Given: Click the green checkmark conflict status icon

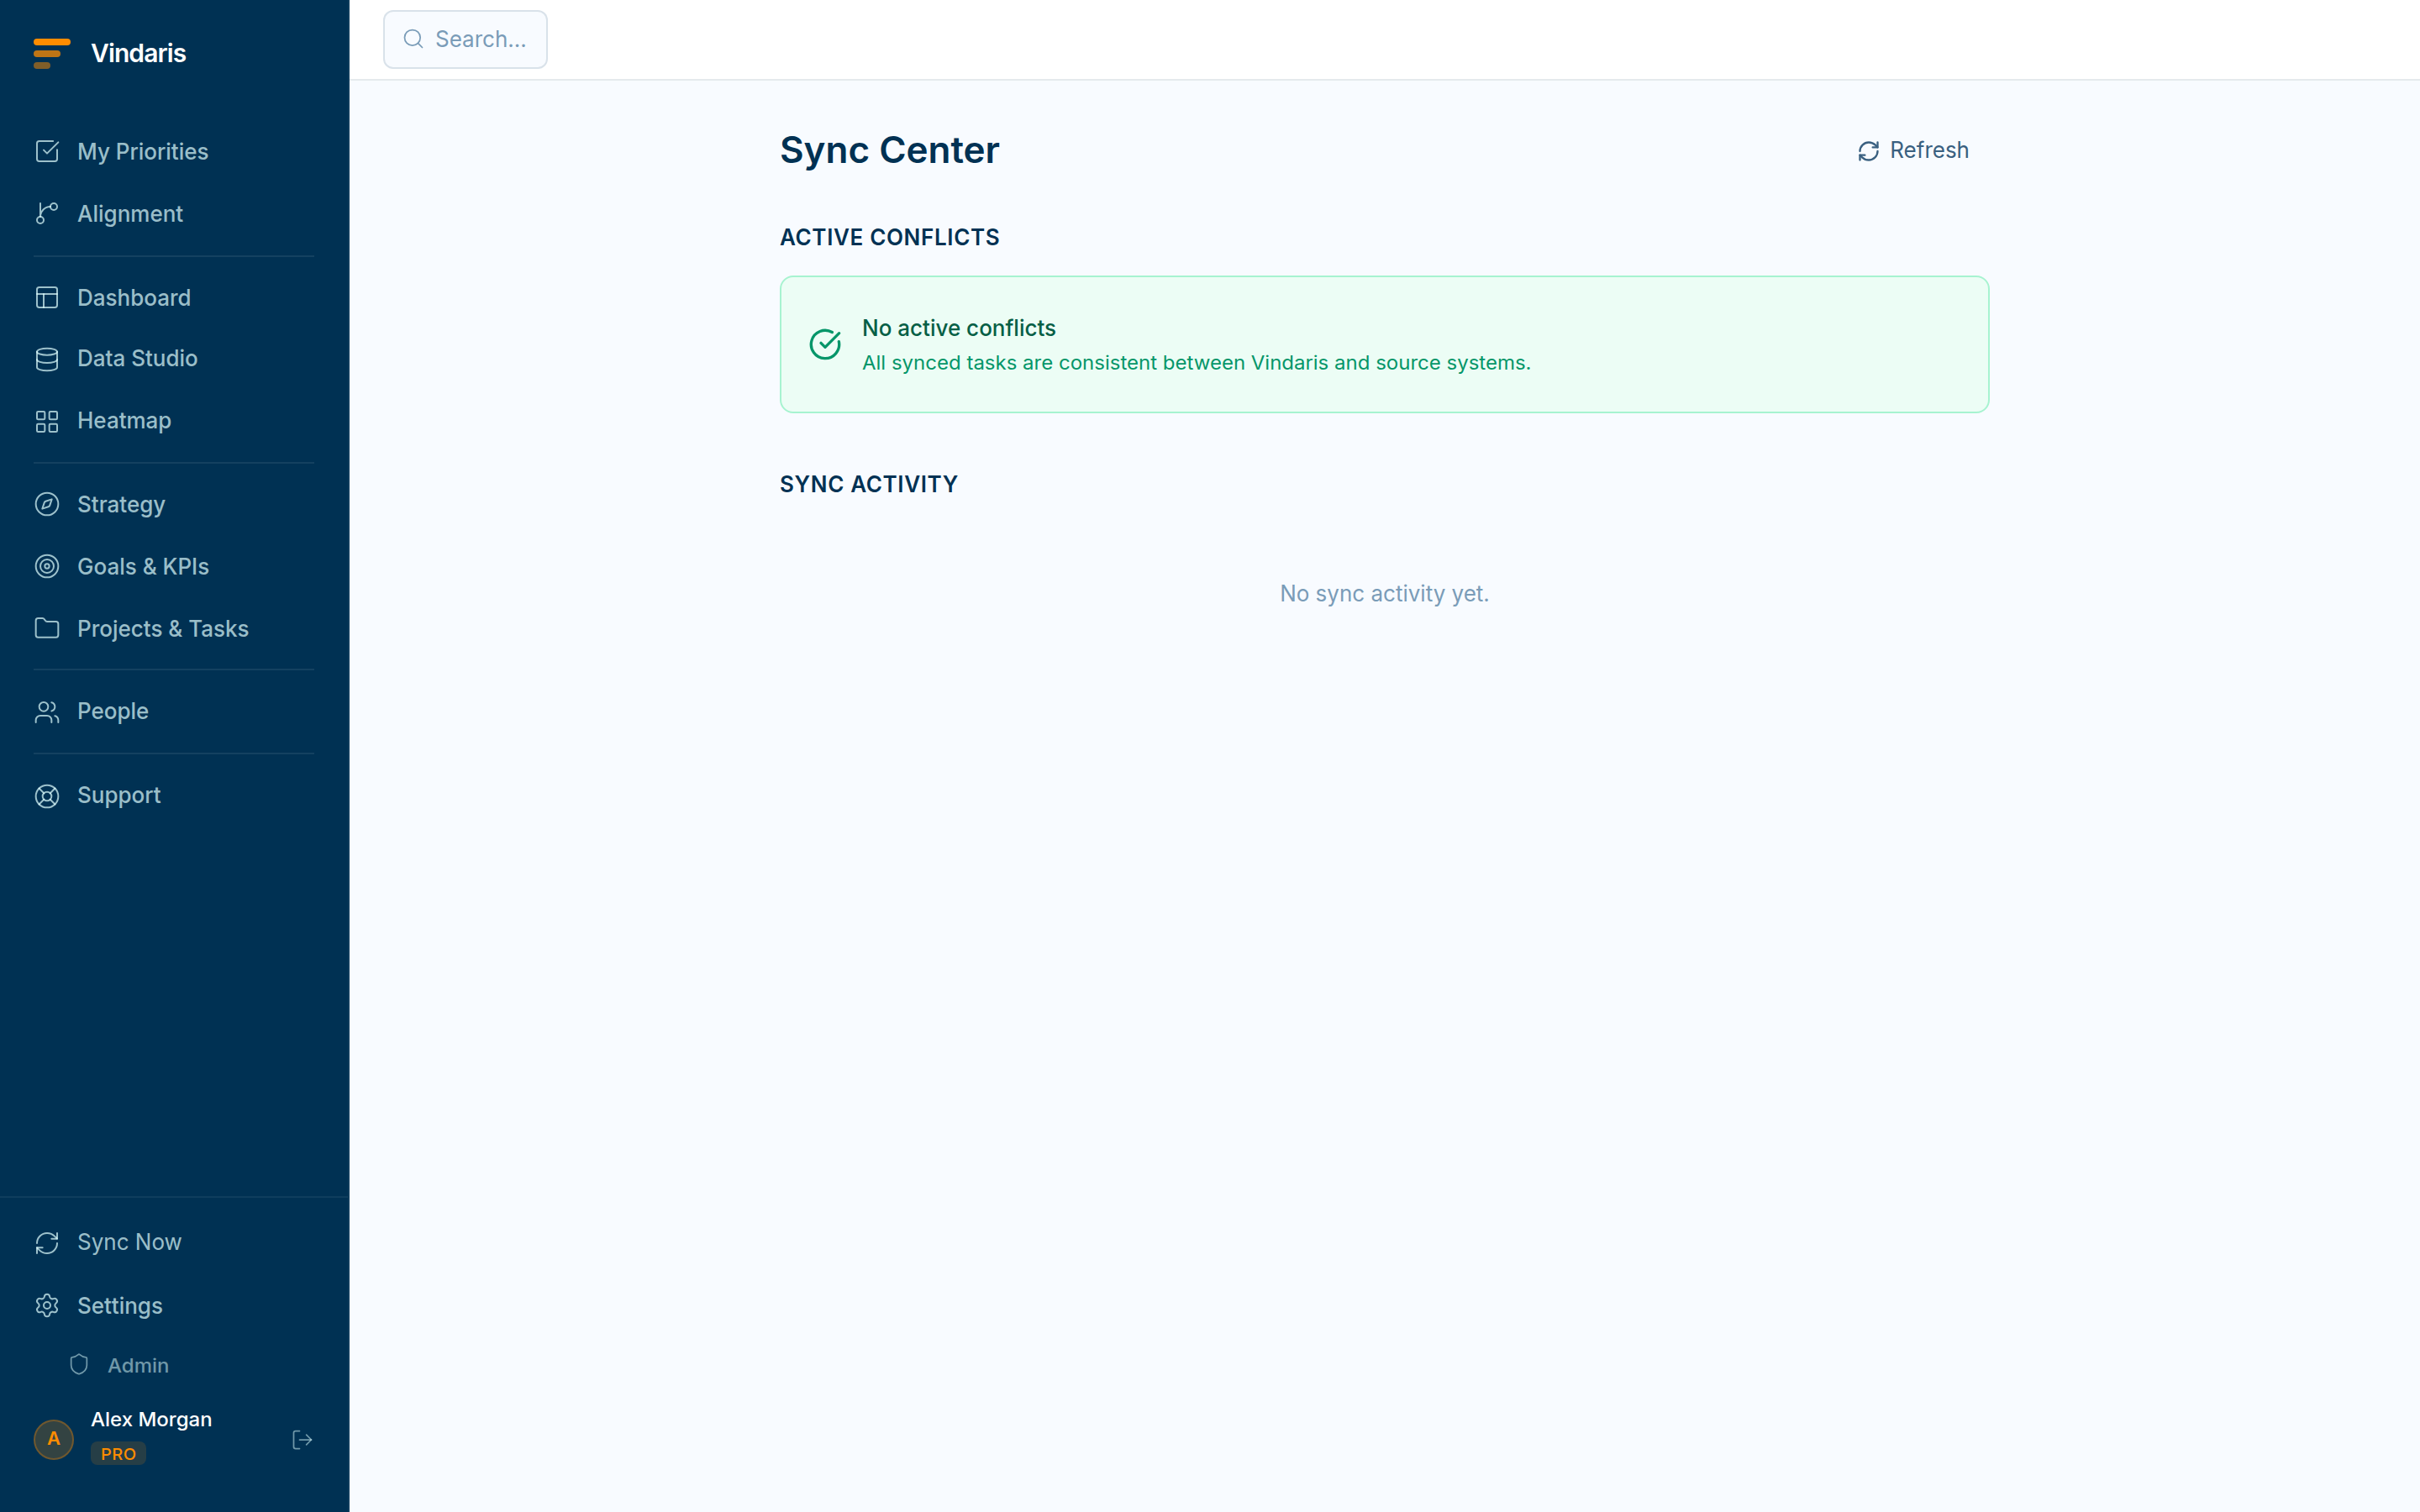Looking at the screenshot, I should [x=825, y=344].
